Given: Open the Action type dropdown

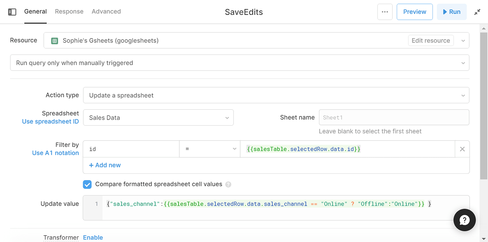Looking at the screenshot, I should [276, 96].
